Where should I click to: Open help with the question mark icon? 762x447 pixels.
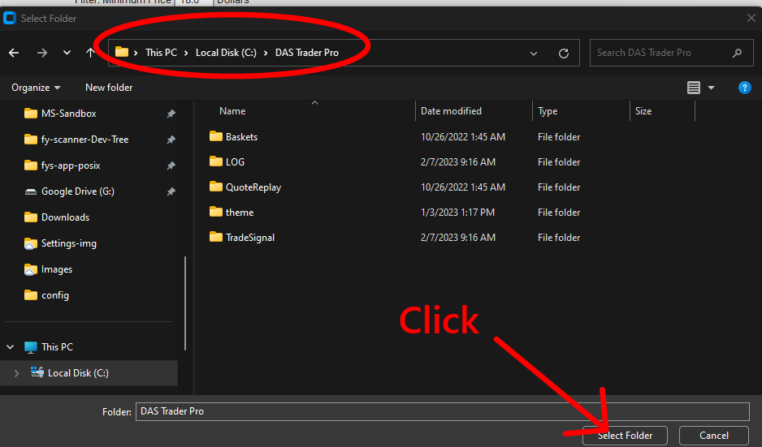744,88
